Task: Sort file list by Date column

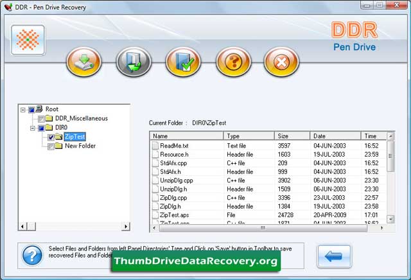Action: click(x=335, y=136)
